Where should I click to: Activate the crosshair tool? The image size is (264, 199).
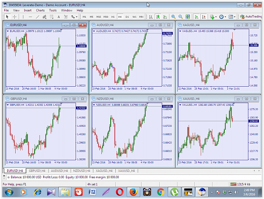15,16
